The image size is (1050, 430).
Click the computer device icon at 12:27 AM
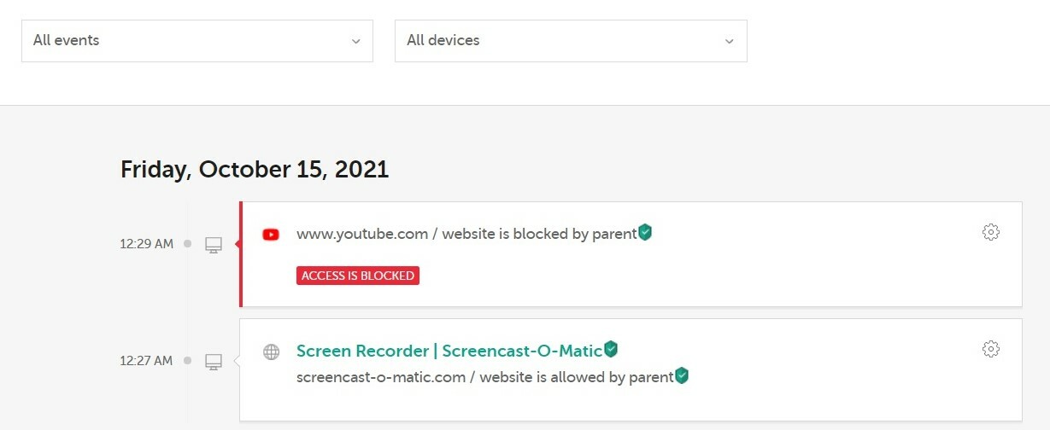214,363
